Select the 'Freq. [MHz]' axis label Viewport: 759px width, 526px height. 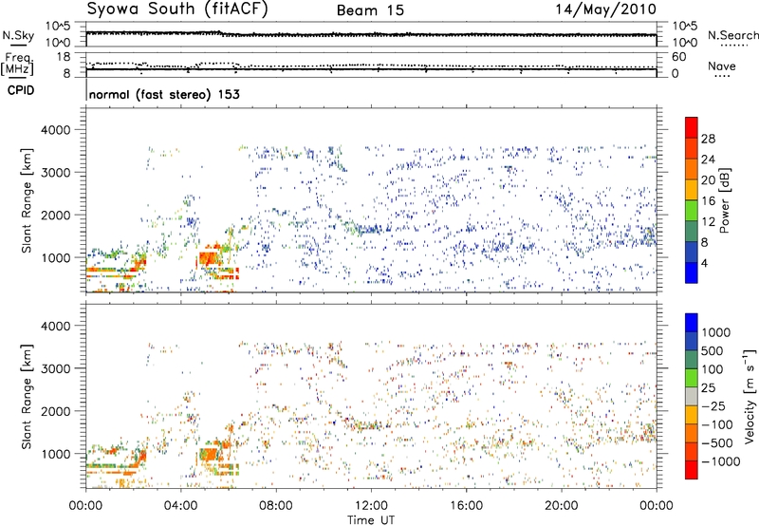tap(18, 65)
